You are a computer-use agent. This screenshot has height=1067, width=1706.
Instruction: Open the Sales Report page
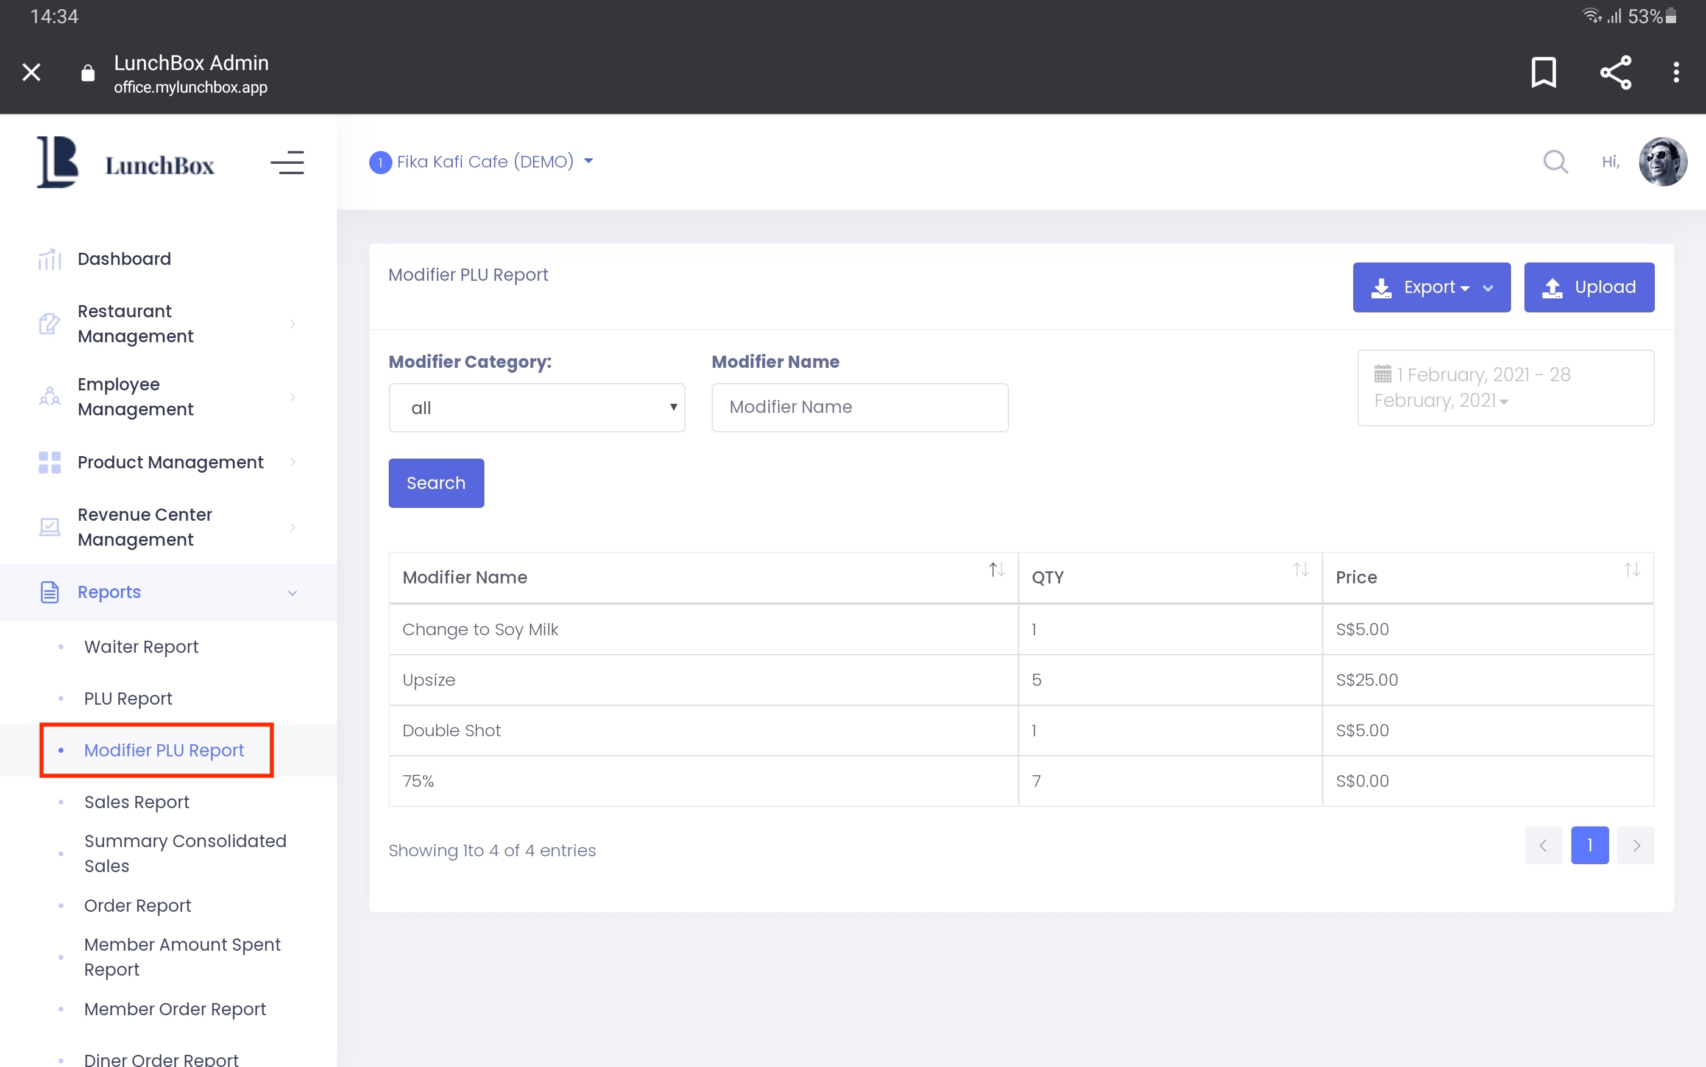pyautogui.click(x=136, y=801)
